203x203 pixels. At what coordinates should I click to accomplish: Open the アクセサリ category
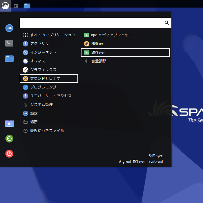tap(49, 43)
